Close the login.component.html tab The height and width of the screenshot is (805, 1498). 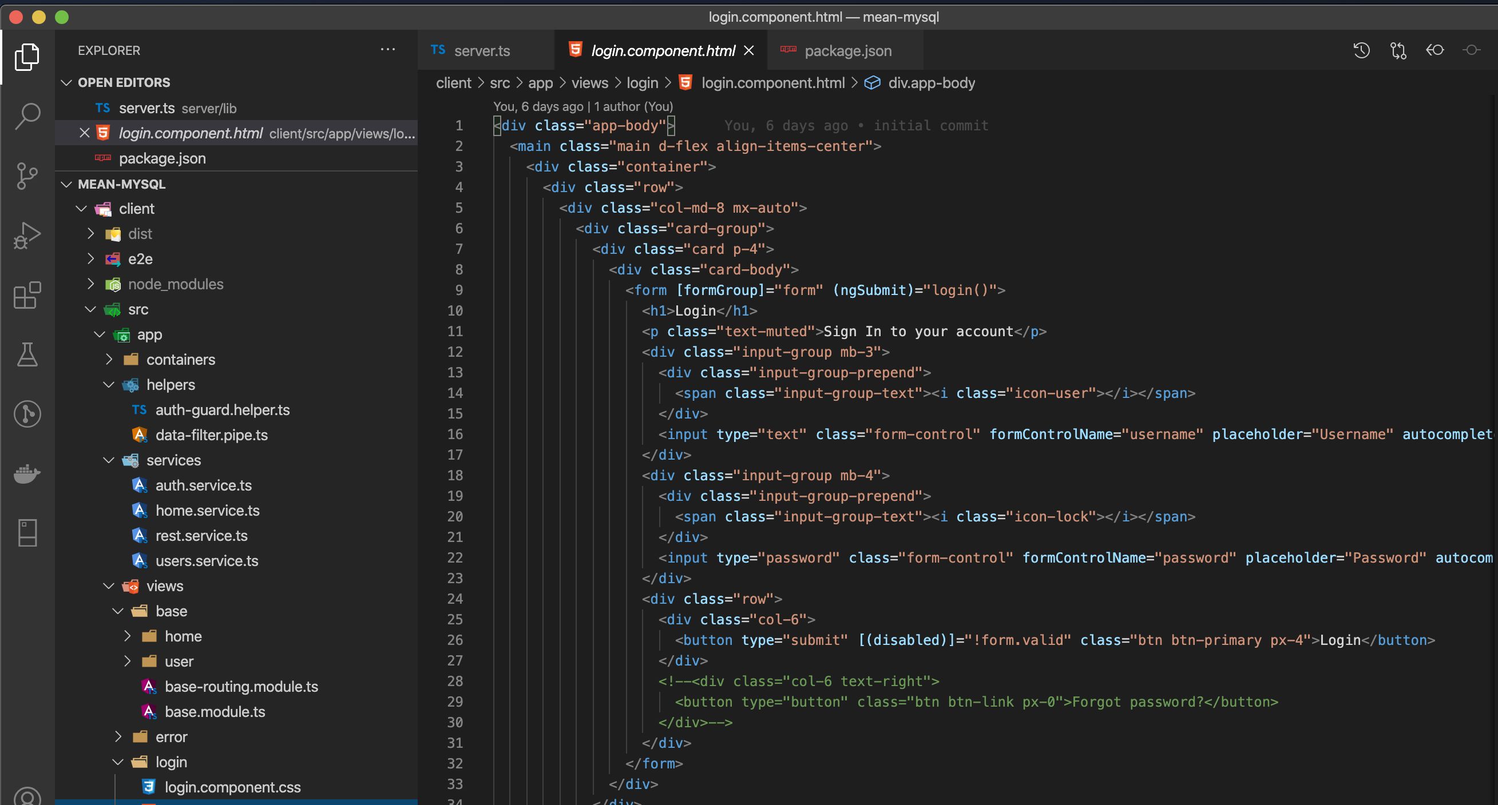pos(749,51)
